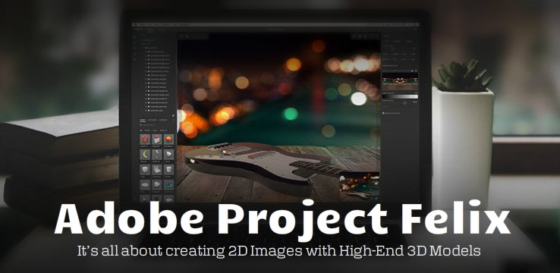This screenshot has height=273, width=560.
Task: Click the blue-teal asset thumbnail in the assets grid
Action: tap(169, 185)
